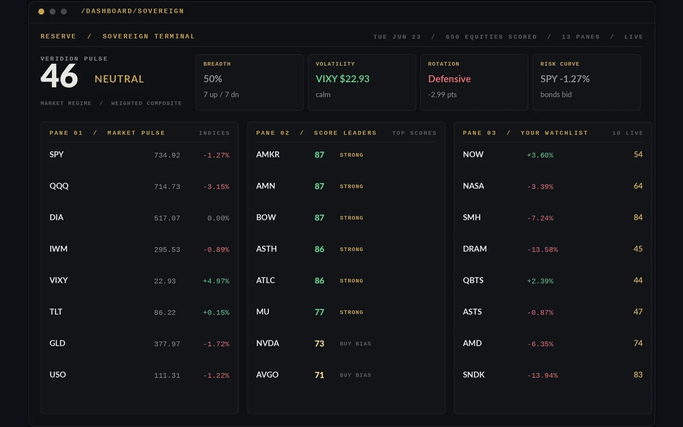Screen dimensions: 683x427
Task: Click the Veridion Pulse score 46
Action: [x=59, y=76]
